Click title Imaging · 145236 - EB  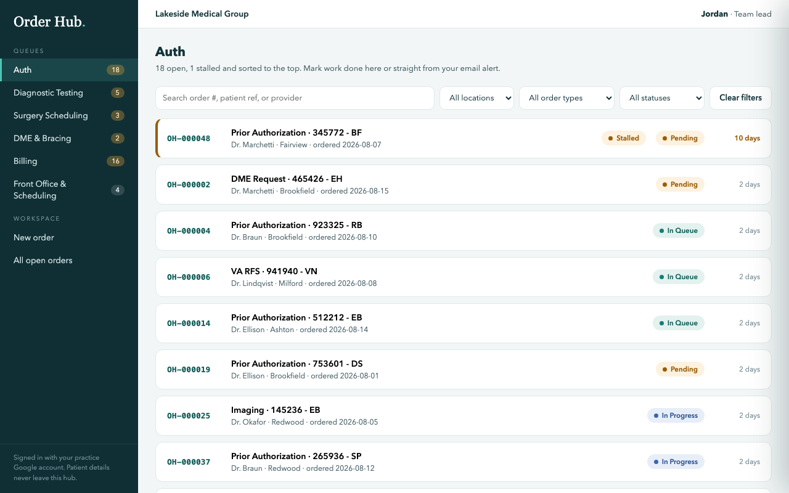coord(276,410)
